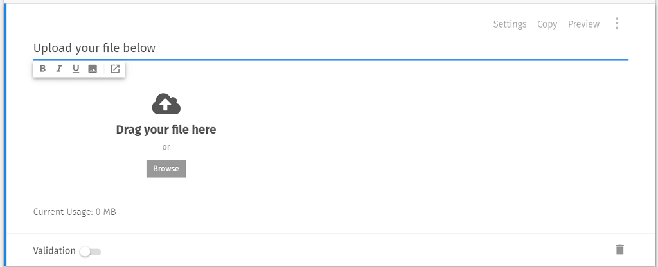Delete this field with the trash icon

619,250
